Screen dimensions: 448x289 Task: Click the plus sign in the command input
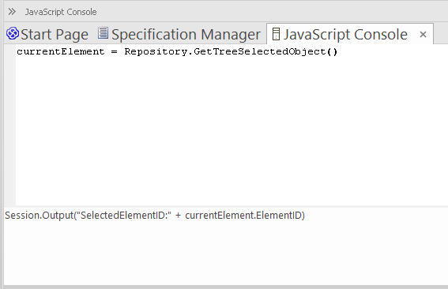178,216
